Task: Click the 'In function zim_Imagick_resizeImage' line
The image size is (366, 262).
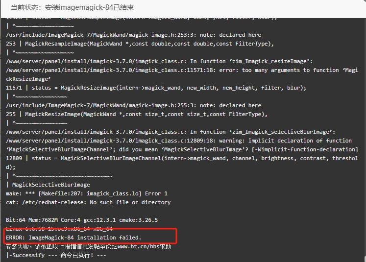Action: tap(159, 61)
